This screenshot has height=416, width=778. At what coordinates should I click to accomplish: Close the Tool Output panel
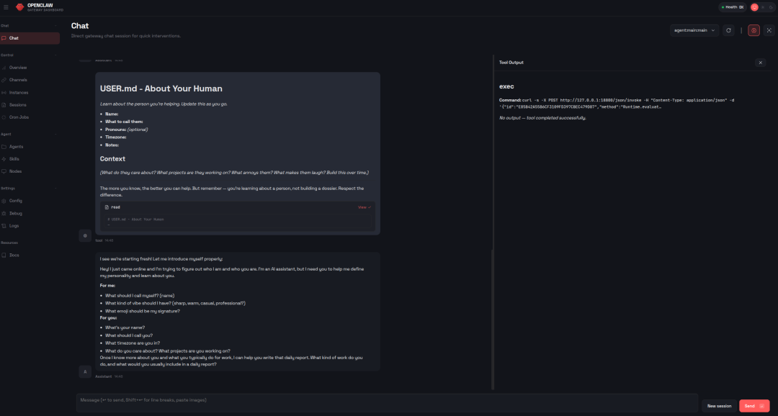(760, 63)
